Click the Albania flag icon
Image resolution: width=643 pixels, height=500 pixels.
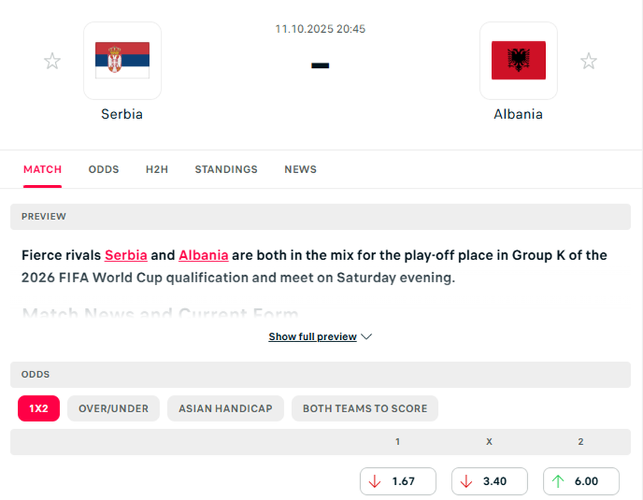pyautogui.click(x=518, y=61)
